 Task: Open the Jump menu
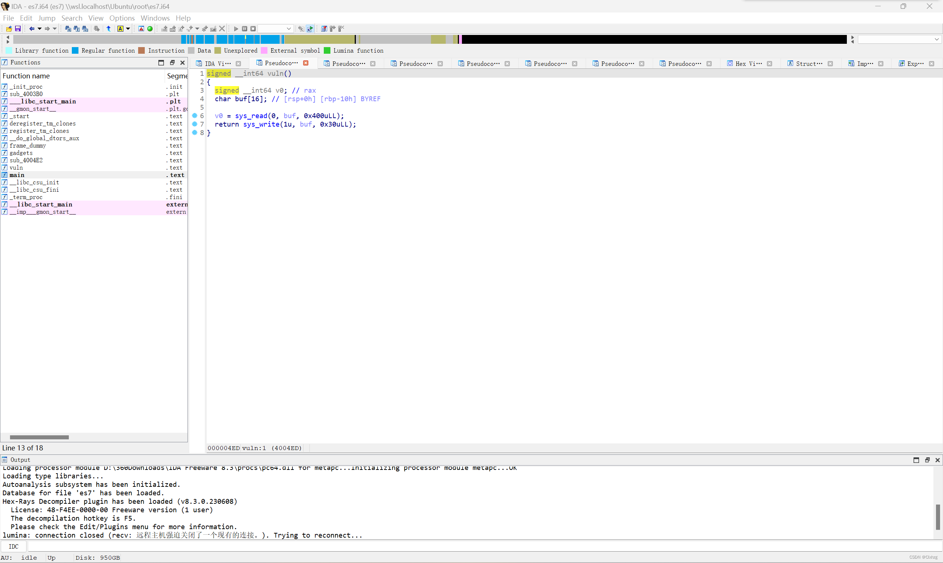pyautogui.click(x=47, y=18)
